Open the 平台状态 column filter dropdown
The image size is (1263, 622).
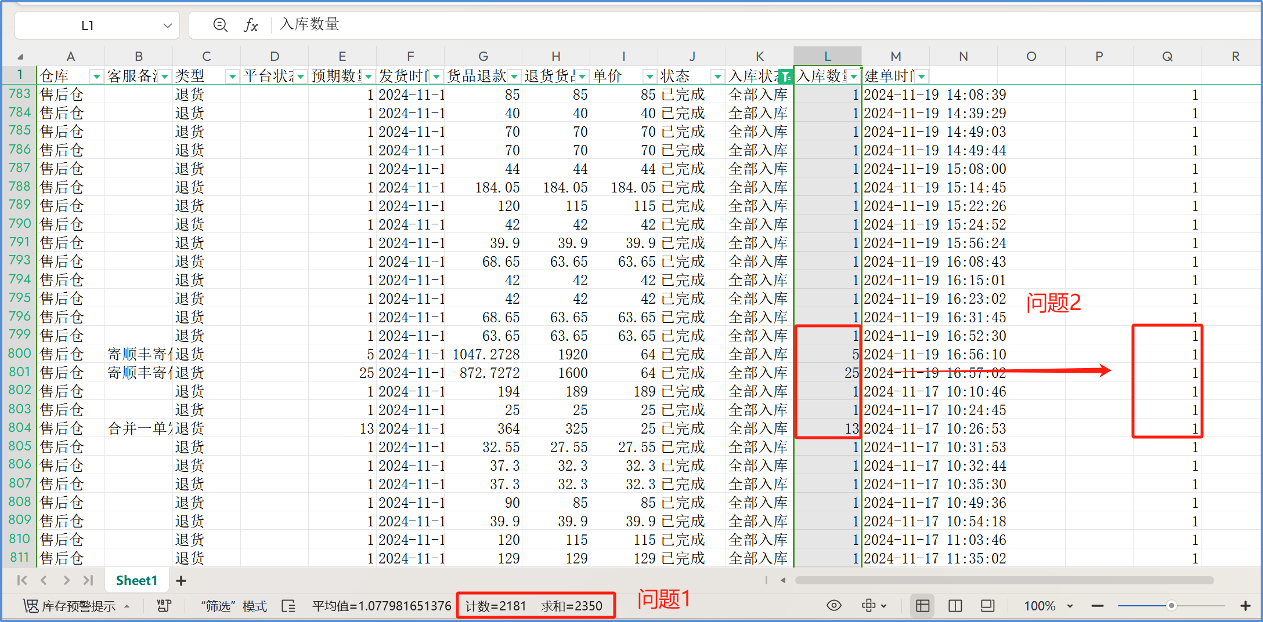301,77
